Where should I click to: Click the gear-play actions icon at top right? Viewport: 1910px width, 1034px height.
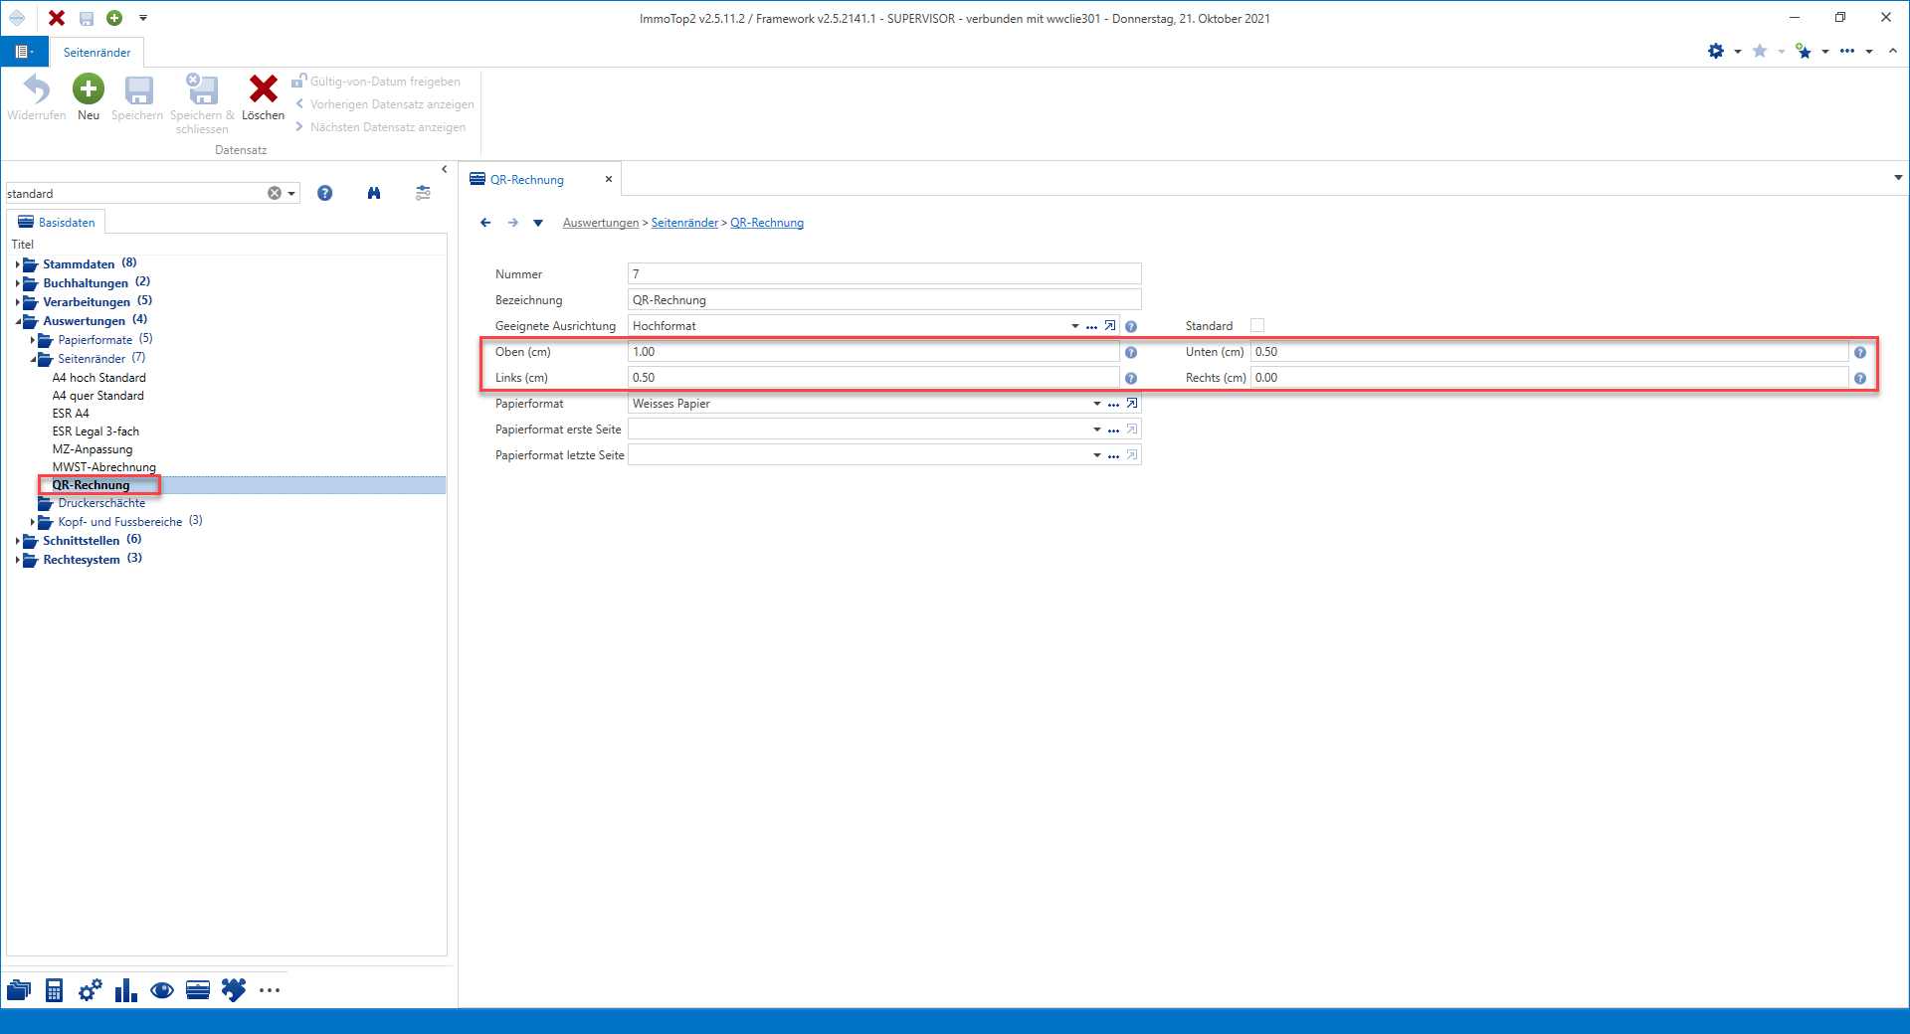1716,51
